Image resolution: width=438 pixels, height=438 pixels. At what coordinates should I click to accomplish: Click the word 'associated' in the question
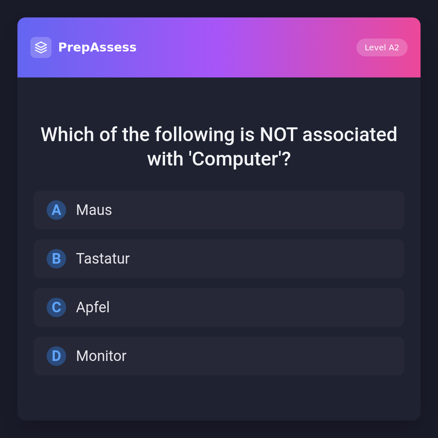pyautogui.click(x=350, y=135)
